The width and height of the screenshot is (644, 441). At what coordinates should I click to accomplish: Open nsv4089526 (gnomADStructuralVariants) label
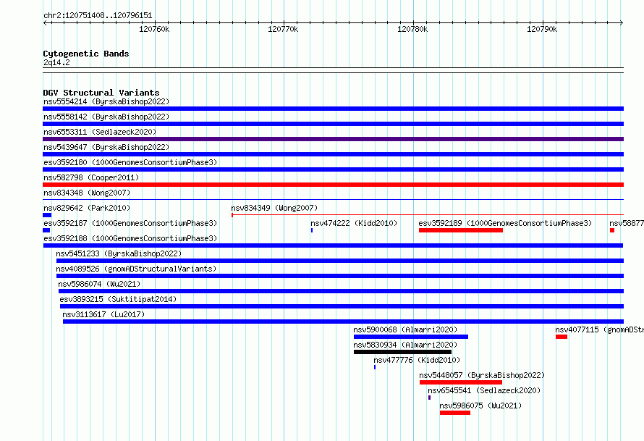click(x=136, y=269)
